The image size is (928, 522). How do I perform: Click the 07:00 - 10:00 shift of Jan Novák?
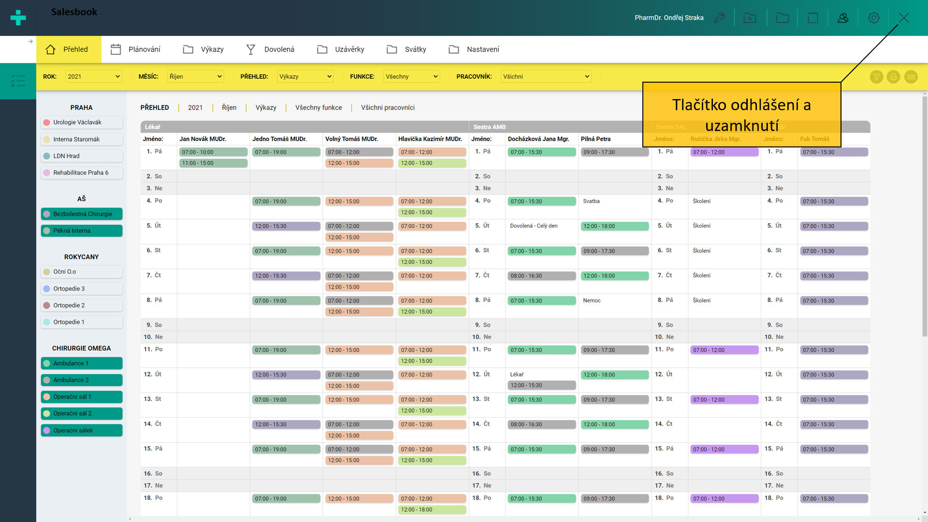click(213, 152)
